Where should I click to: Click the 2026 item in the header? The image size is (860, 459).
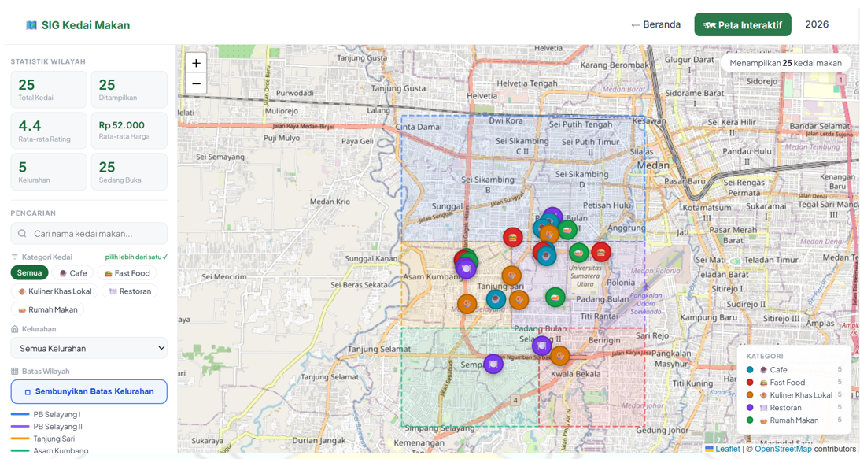[817, 24]
